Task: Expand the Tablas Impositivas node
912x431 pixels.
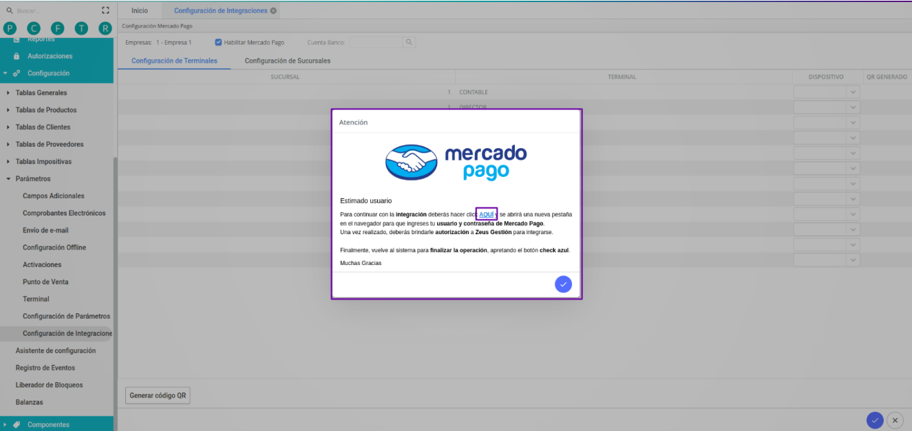Action: pos(8,162)
